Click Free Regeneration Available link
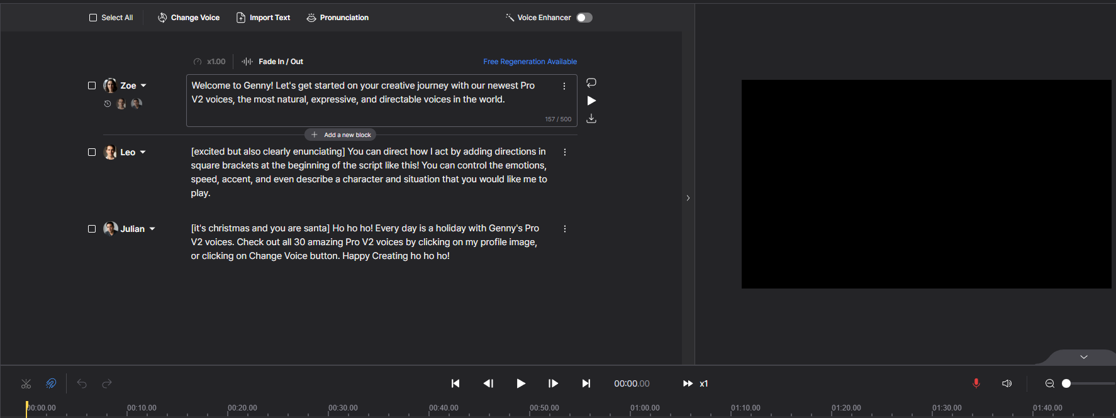The image size is (1116, 418). [530, 62]
